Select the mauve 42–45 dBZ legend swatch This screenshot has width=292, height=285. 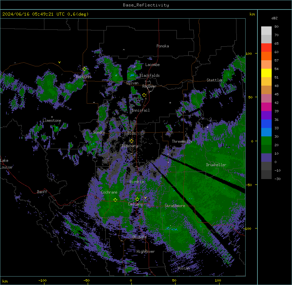click(266, 98)
